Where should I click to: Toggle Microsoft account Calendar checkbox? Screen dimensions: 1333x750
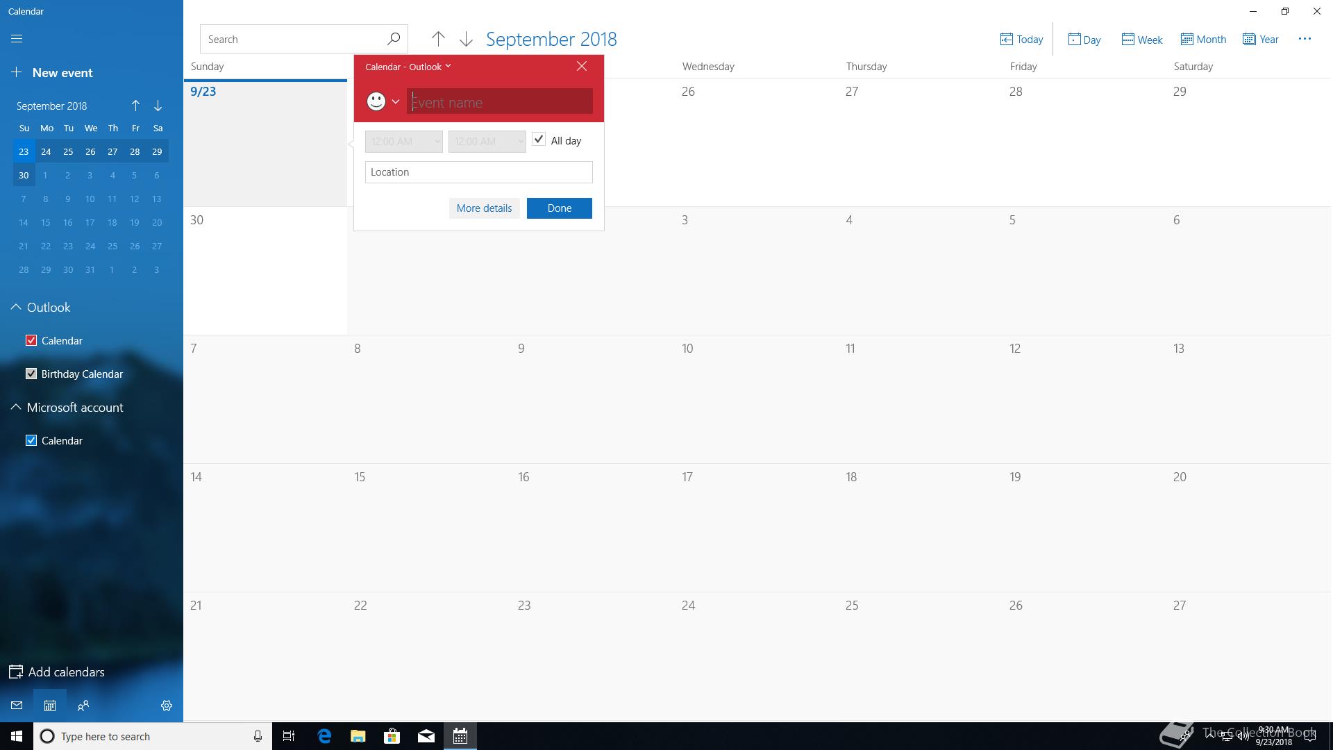coord(31,440)
